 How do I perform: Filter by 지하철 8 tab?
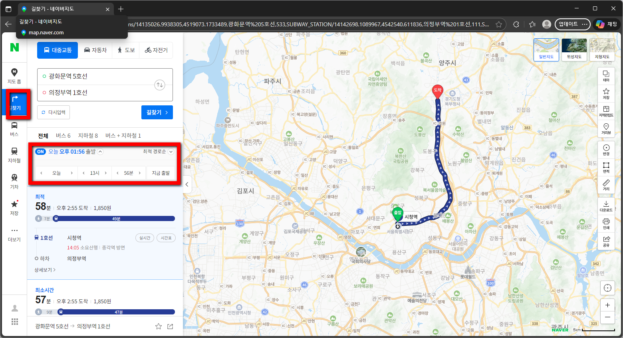[88, 136]
